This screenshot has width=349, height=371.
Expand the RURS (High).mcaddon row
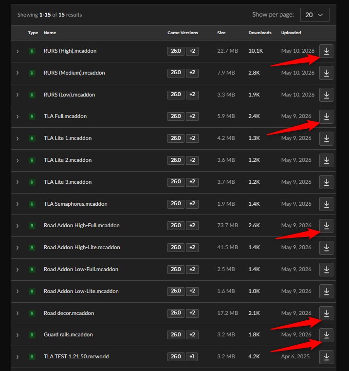(18, 51)
